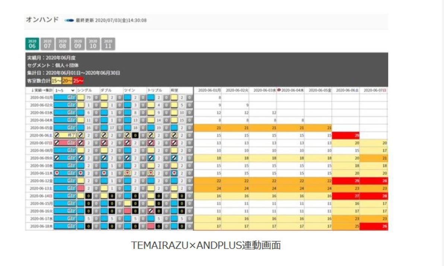
Task: Click stop-sale icon for トリプル on 2020-06-16
Action: [151, 211]
